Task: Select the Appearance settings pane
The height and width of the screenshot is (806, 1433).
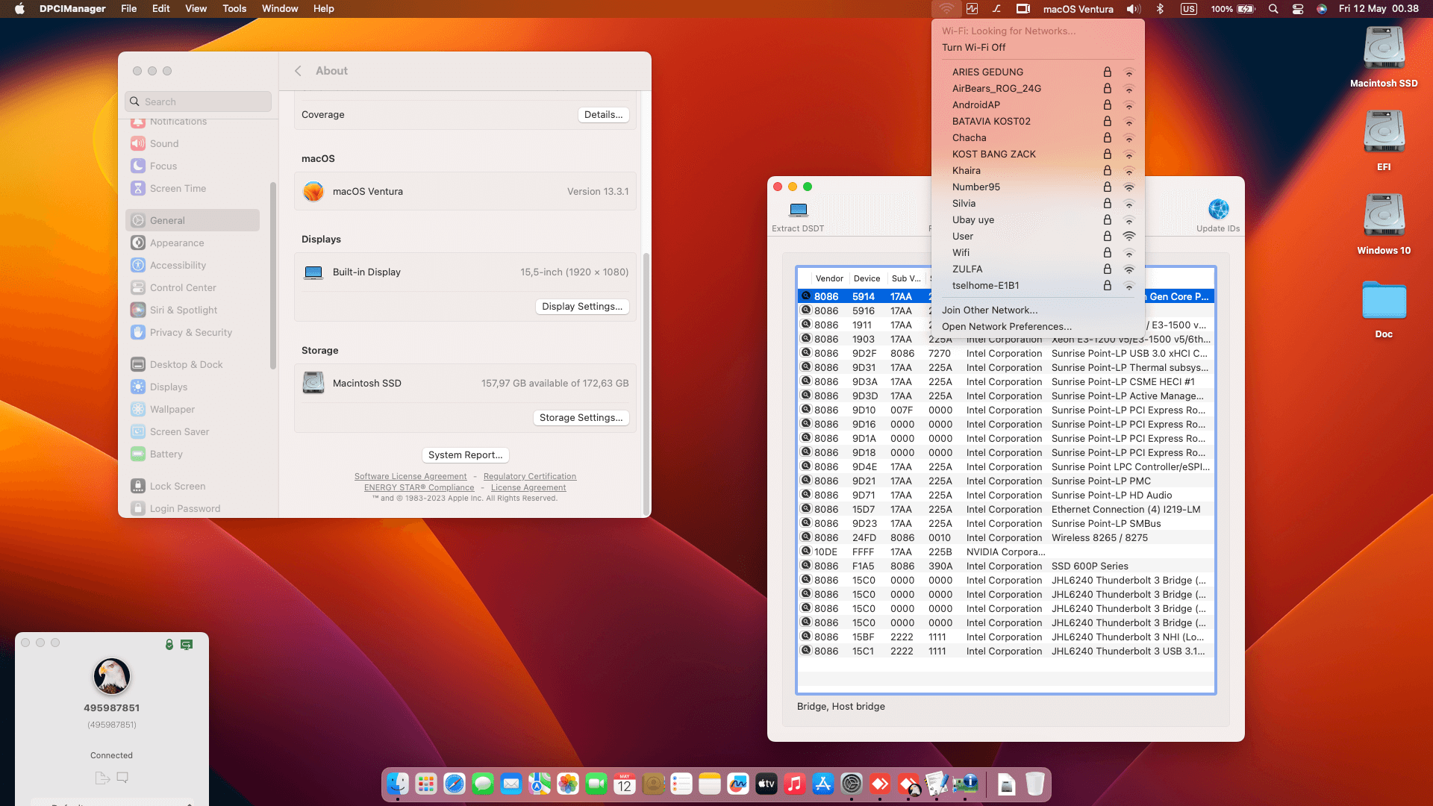Action: point(176,243)
